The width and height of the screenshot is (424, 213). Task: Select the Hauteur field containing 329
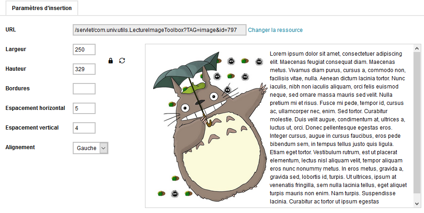[x=84, y=69]
